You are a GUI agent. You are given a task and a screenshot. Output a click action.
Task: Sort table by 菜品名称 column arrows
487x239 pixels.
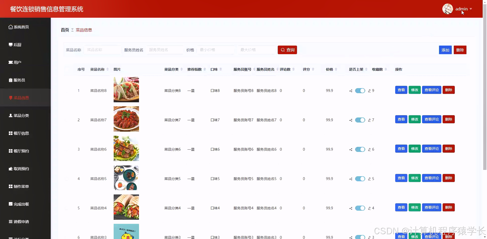108,69
